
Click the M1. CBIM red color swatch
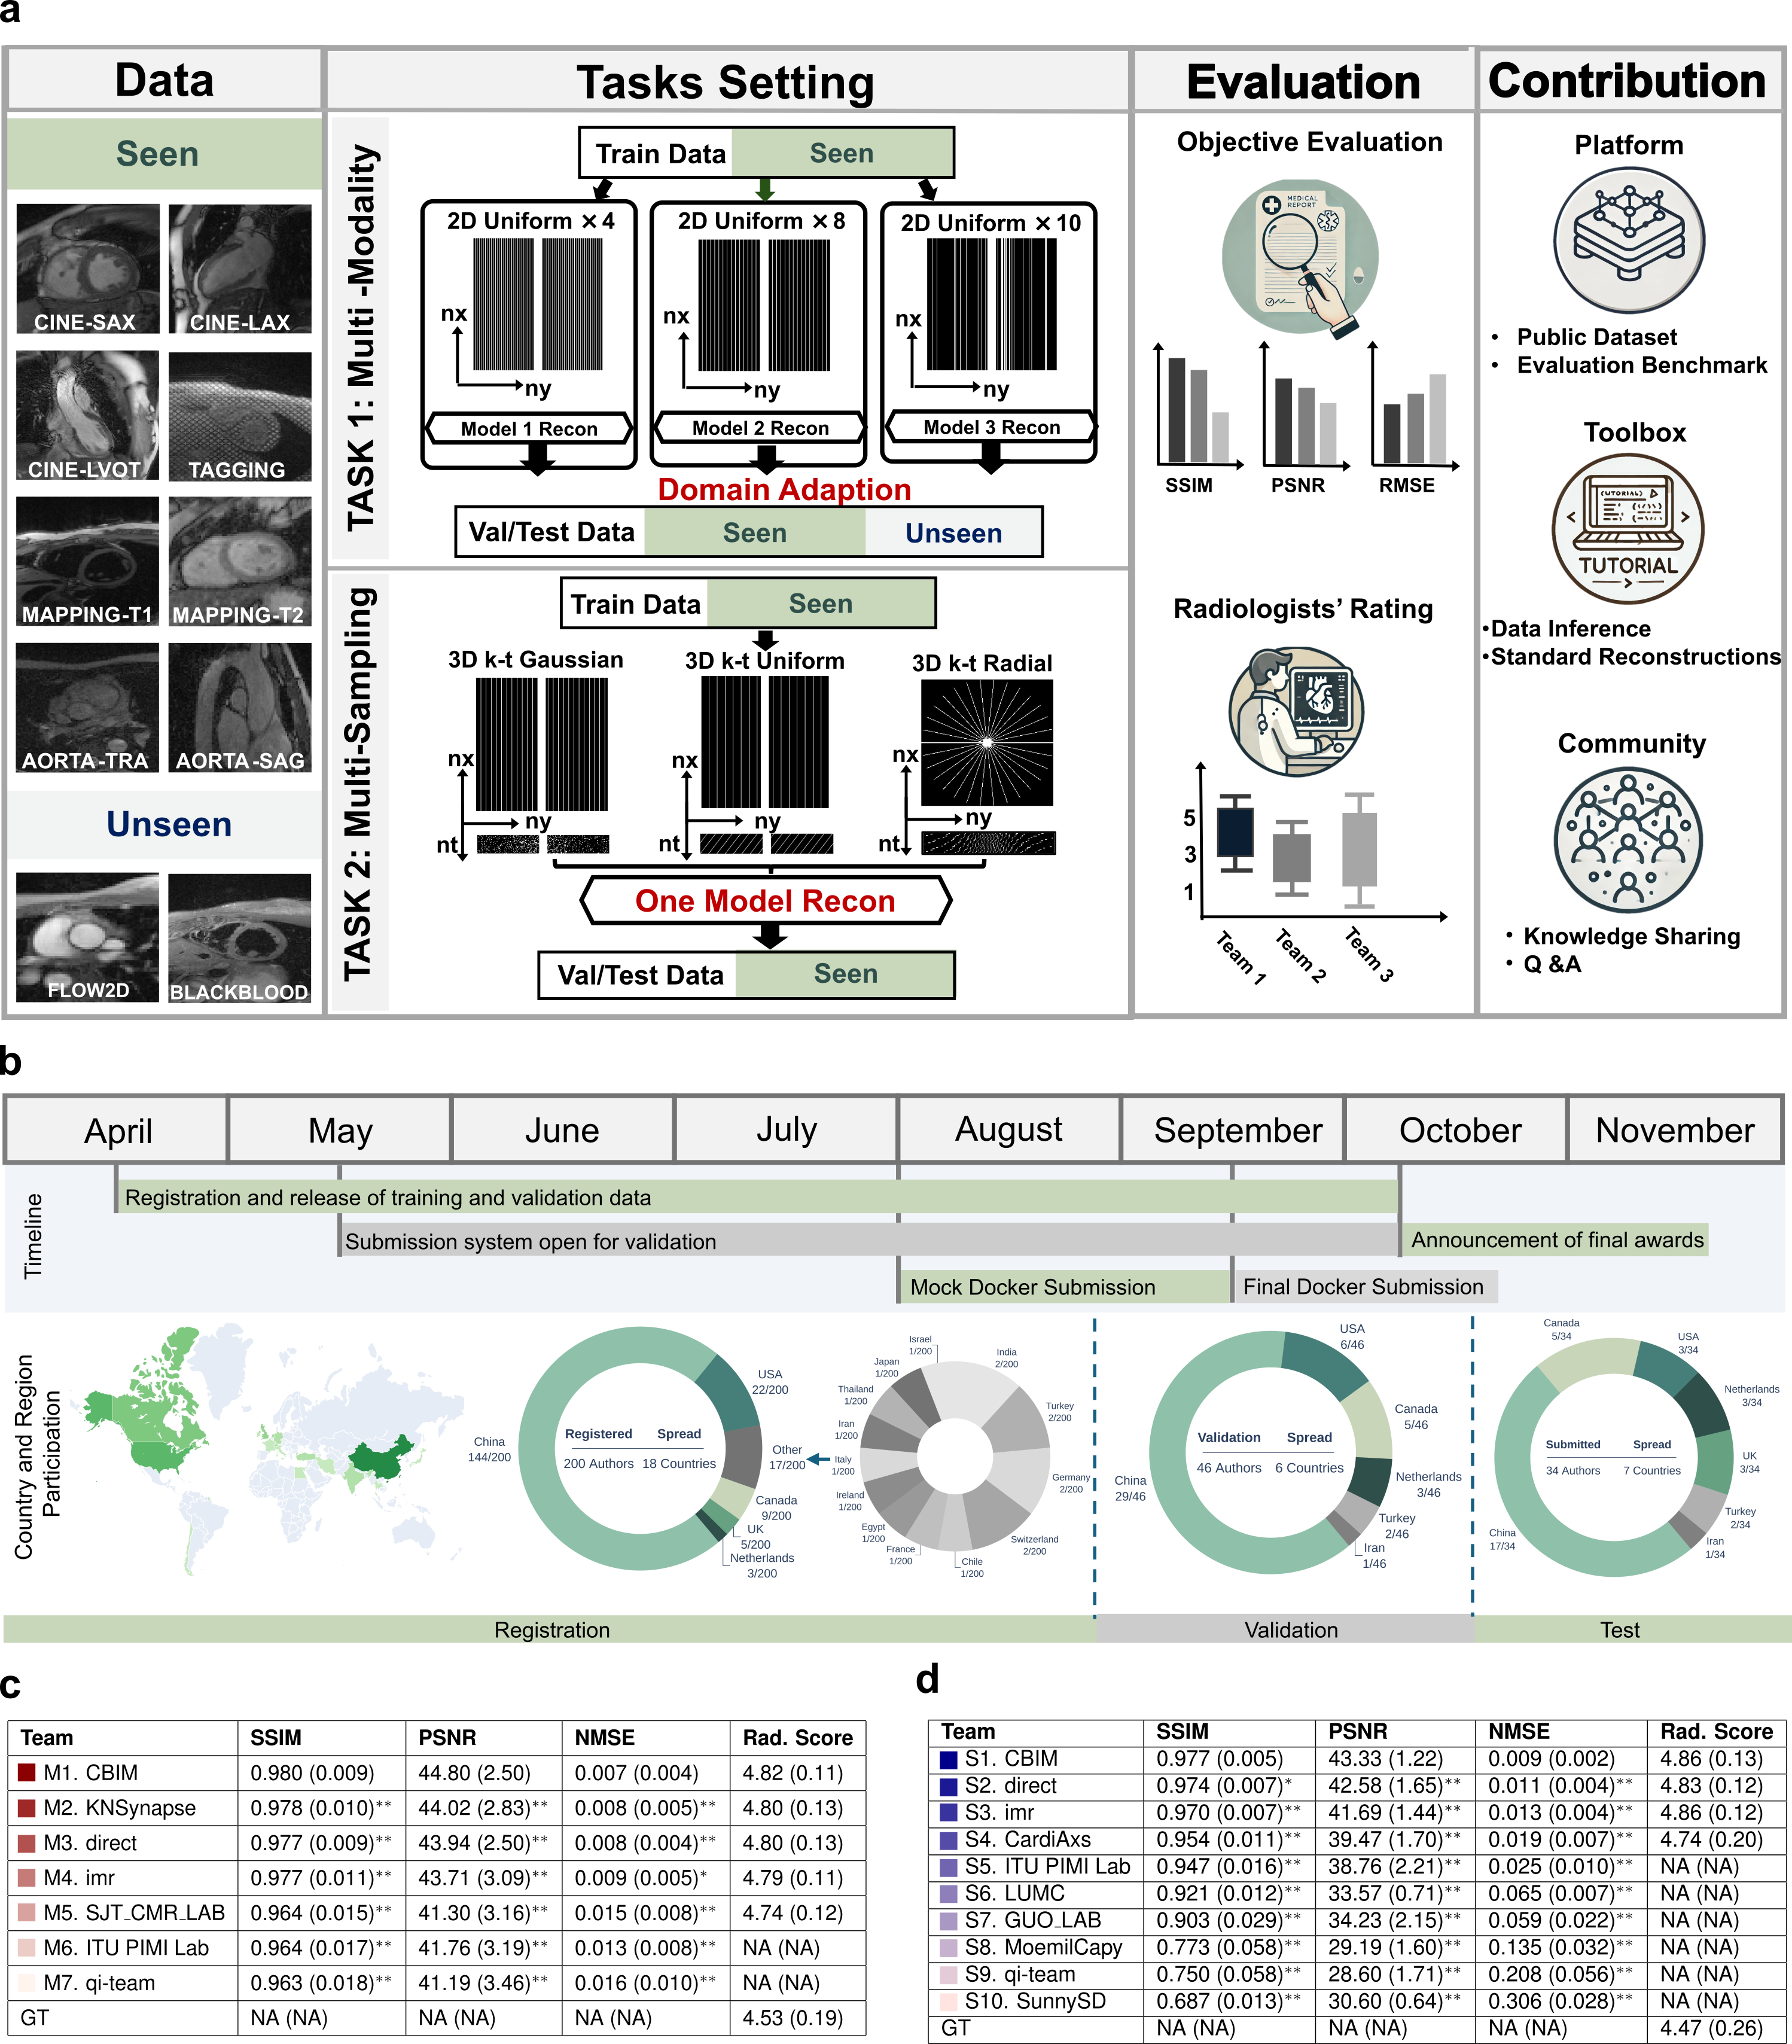27,1773
